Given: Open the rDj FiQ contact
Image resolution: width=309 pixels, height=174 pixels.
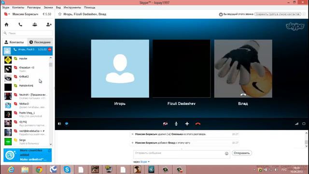Looking at the screenshot, I should click(x=26, y=124).
